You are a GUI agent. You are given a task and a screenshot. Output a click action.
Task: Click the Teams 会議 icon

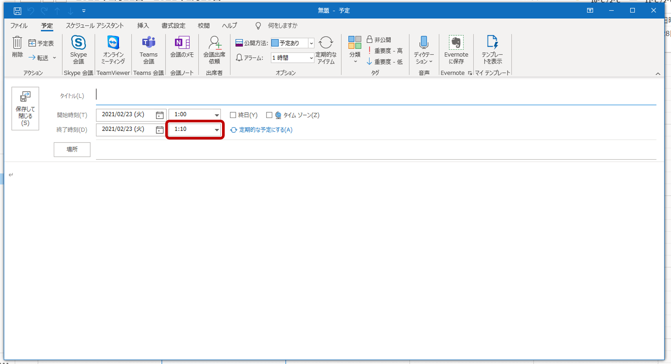148,43
